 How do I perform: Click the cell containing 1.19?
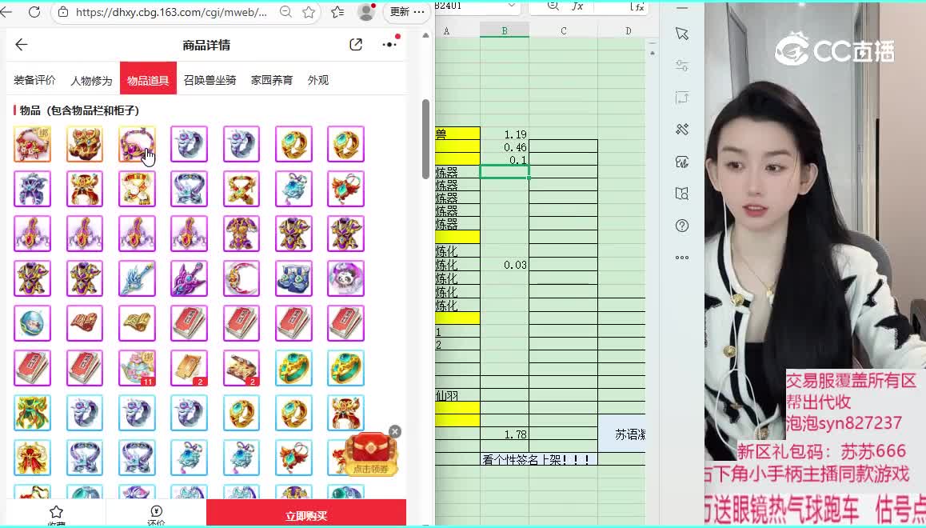pyautogui.click(x=505, y=134)
